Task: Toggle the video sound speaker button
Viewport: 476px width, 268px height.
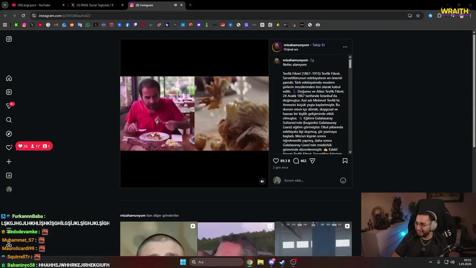Action: point(262,181)
